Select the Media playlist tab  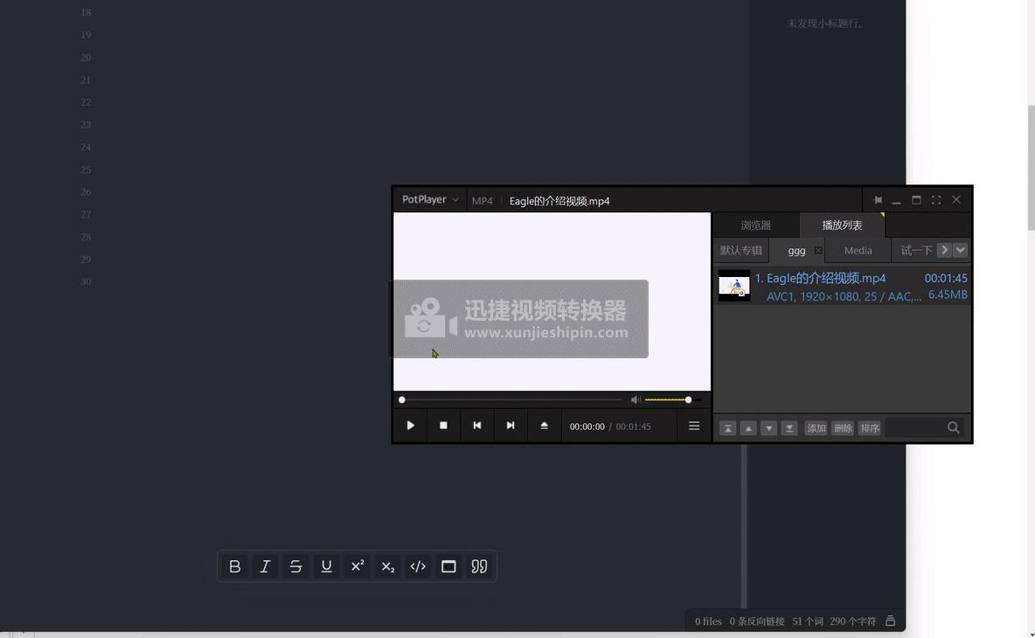[x=858, y=250]
